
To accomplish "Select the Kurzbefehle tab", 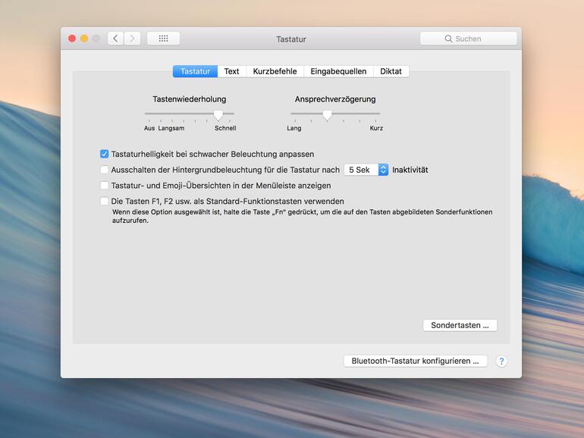I will 275,71.
